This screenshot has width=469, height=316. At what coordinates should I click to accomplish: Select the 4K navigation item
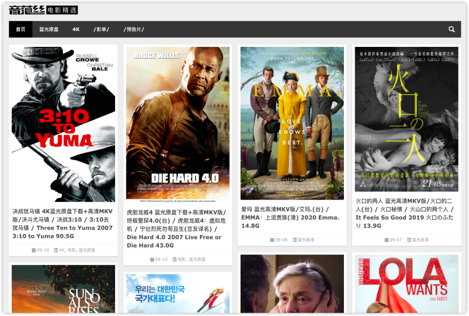(x=76, y=29)
